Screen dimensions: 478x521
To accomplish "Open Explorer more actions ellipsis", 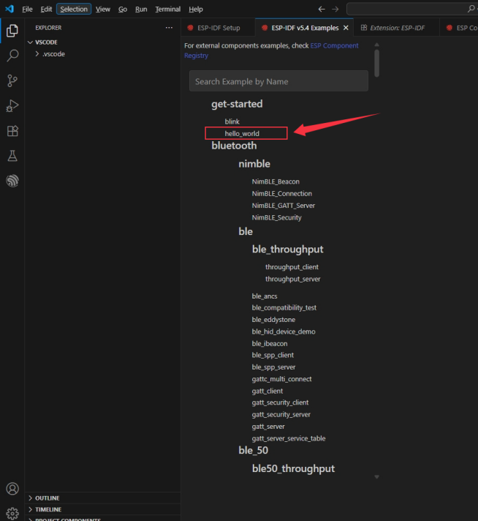I will [169, 28].
